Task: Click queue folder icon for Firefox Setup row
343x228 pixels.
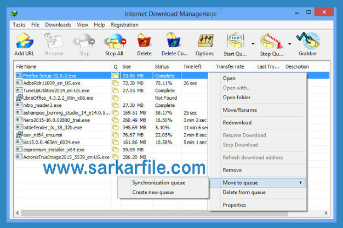Action: click(x=115, y=76)
